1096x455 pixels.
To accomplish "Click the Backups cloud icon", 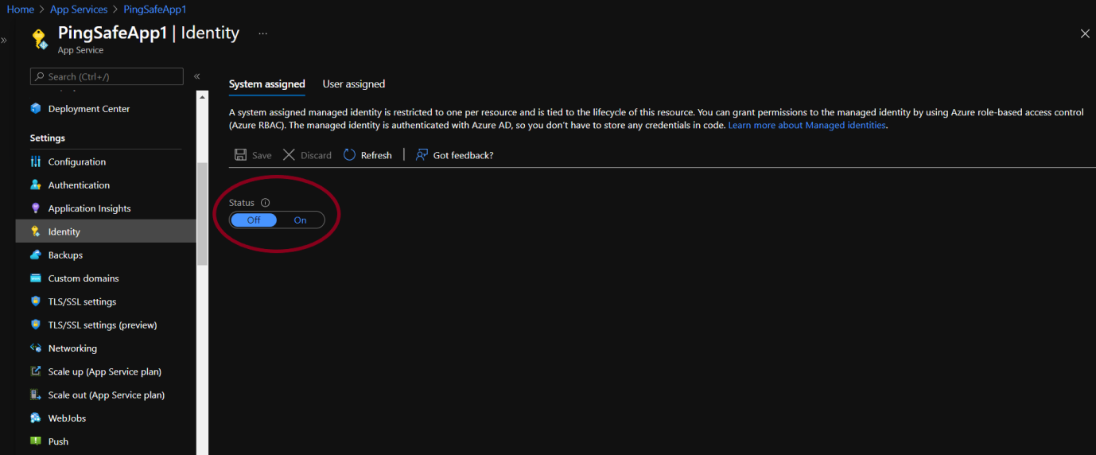I will pos(36,255).
